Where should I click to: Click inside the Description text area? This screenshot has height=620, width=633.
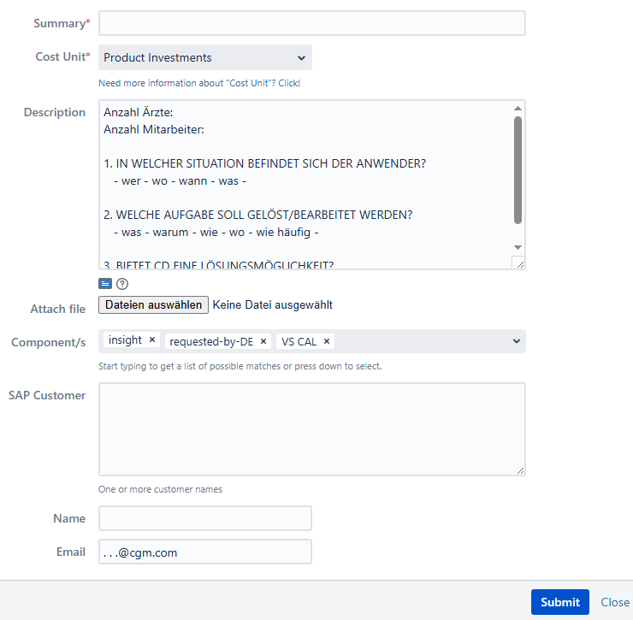point(305,184)
